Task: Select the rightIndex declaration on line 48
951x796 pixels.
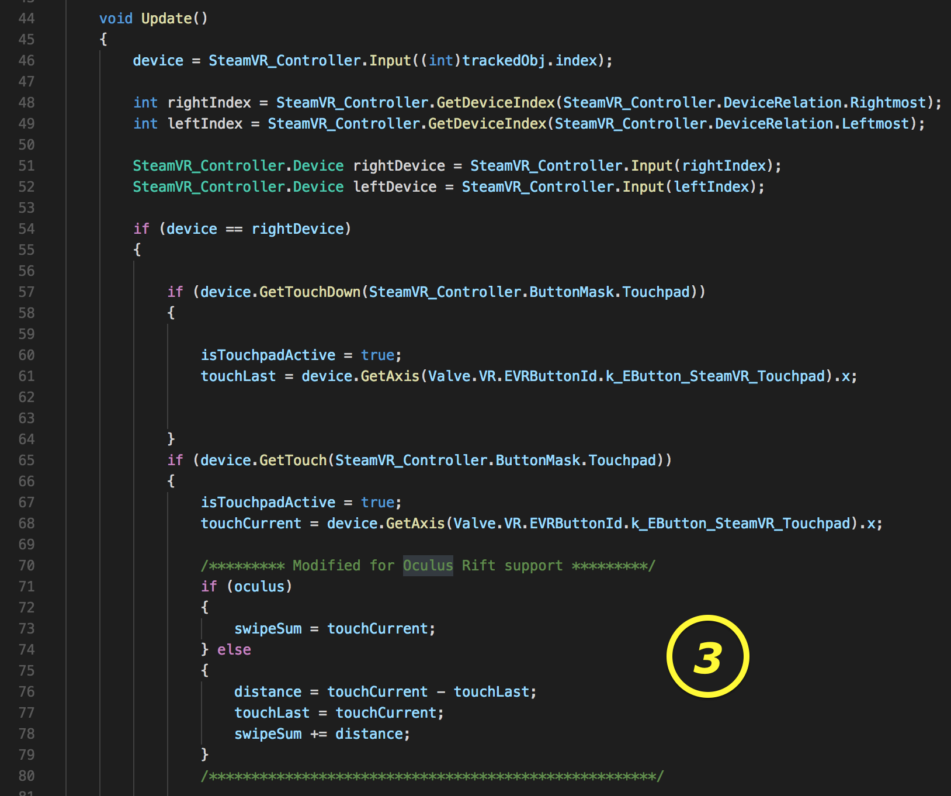Action: (x=209, y=103)
